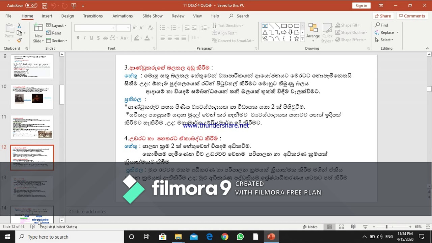Click the Find button

pyautogui.click(x=382, y=25)
